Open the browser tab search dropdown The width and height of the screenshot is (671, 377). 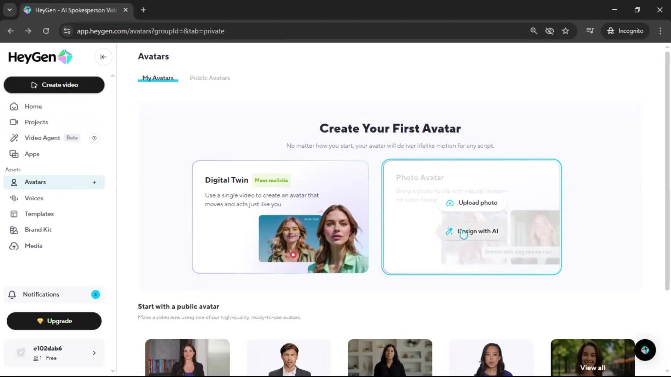9,10
